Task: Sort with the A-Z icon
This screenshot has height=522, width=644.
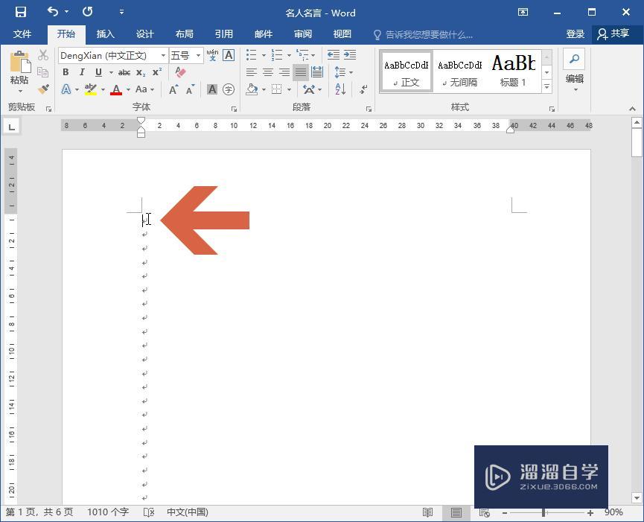Action: [340, 89]
